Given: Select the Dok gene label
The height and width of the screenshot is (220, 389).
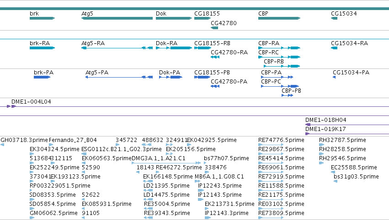Looking at the screenshot, I should (161, 14).
